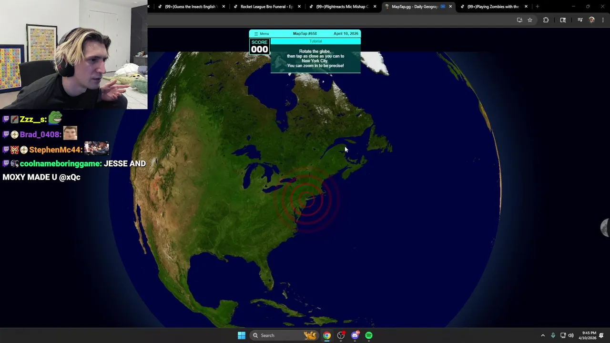The image size is (610, 343).
Task: Open the clock showing 9:45 PM
Action: [587, 335]
